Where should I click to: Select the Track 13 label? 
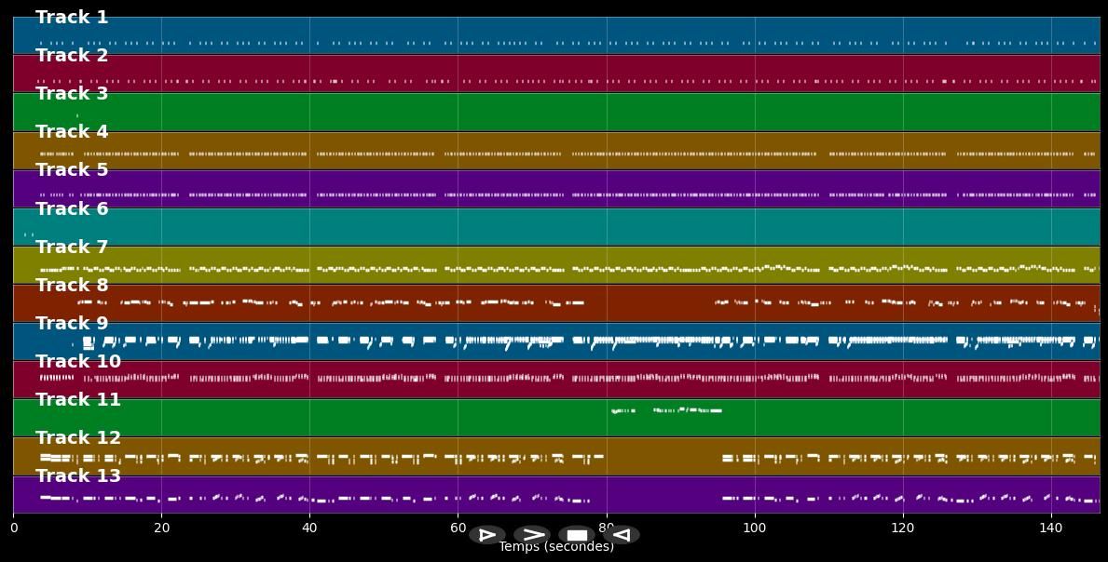click(x=78, y=476)
